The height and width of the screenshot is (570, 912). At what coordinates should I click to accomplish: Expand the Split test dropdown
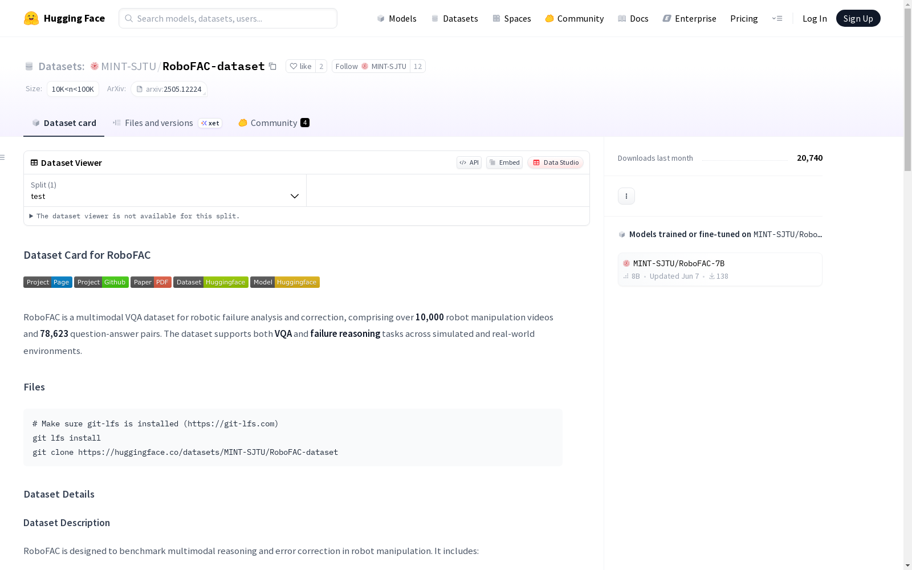[x=165, y=190]
